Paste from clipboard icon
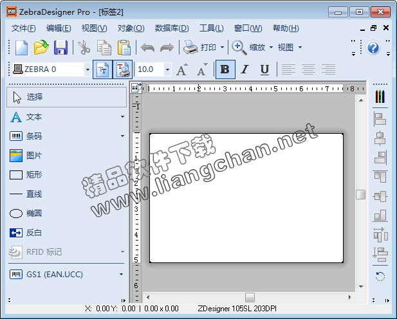The image size is (397, 319). (124, 48)
